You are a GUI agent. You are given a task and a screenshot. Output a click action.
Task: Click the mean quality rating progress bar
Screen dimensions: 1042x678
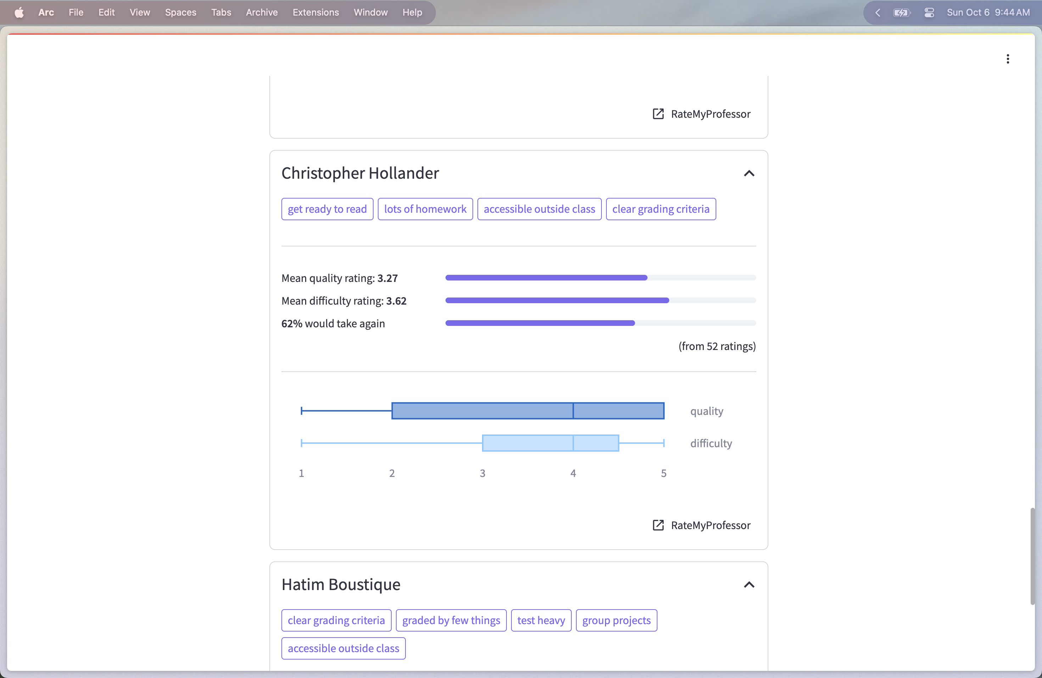(x=600, y=278)
